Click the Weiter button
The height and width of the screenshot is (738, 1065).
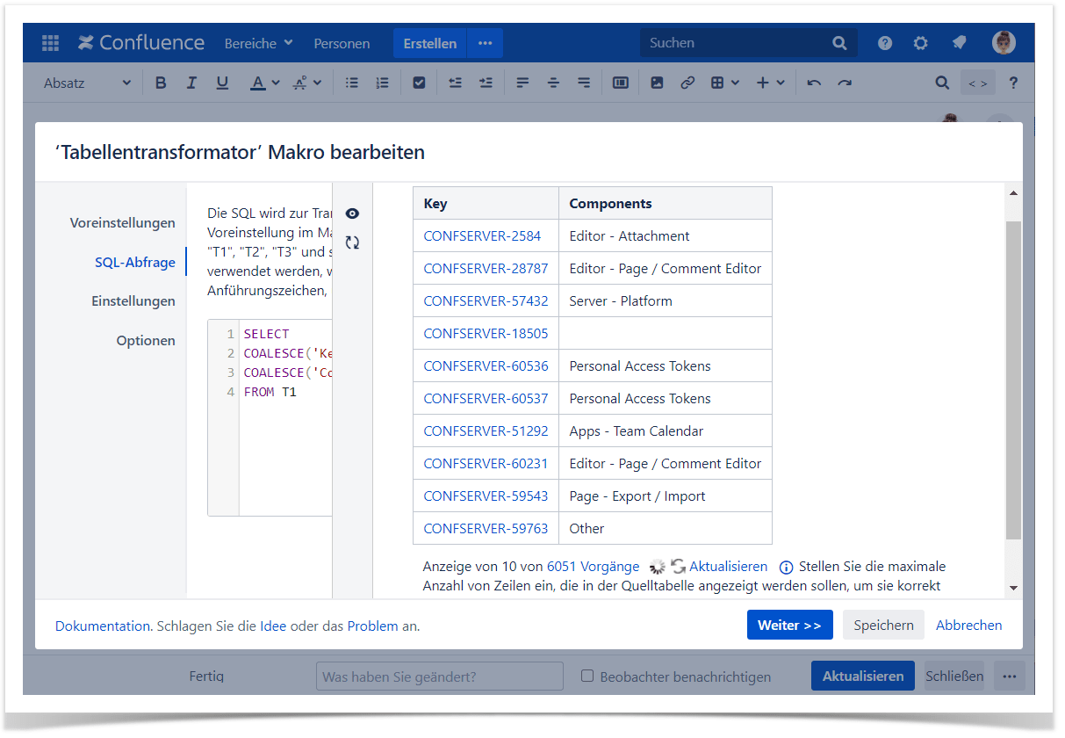pyautogui.click(x=789, y=625)
